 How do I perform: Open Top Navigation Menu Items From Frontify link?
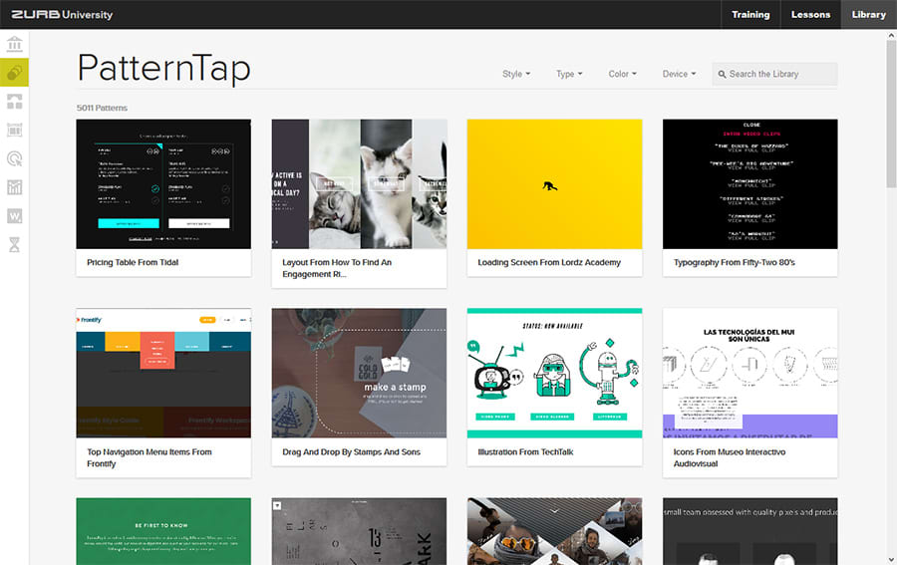pos(149,457)
